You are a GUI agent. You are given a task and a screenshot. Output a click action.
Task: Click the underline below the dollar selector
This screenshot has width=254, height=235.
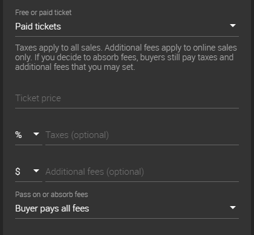coord(28,181)
